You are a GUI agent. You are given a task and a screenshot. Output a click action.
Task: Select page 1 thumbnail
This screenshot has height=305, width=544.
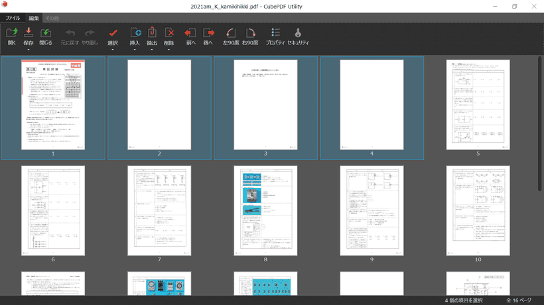(53, 105)
